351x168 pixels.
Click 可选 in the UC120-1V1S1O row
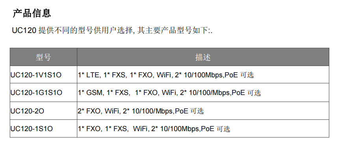pyautogui.click(x=247, y=75)
